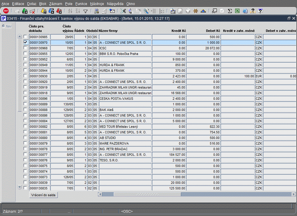This screenshot has height=216, width=297.
Task: Open the Záznam menu
Action: (55, 4)
